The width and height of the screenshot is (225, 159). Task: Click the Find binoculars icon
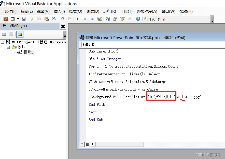(x=54, y=19)
